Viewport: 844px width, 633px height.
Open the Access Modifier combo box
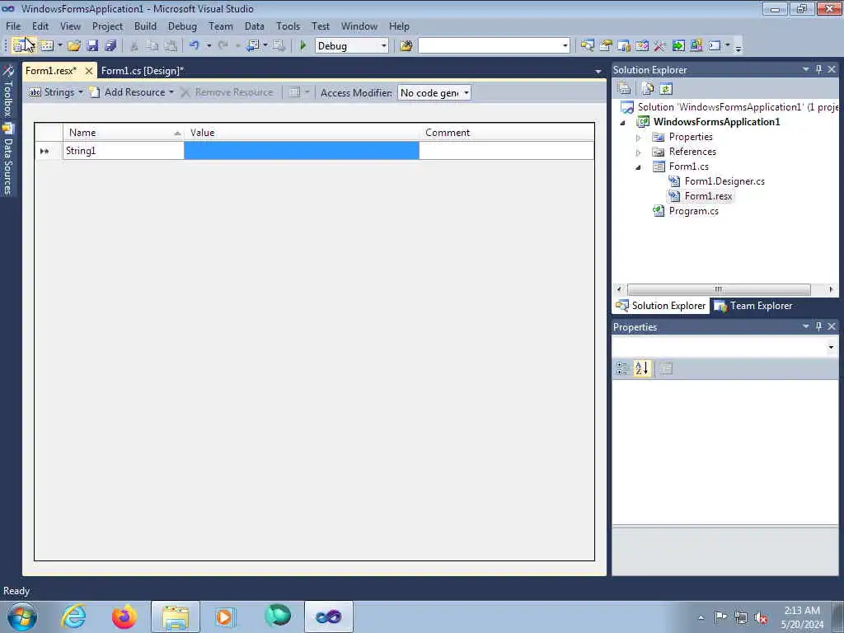pyautogui.click(x=434, y=92)
